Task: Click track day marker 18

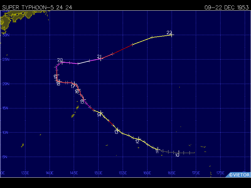Action: tap(58, 84)
